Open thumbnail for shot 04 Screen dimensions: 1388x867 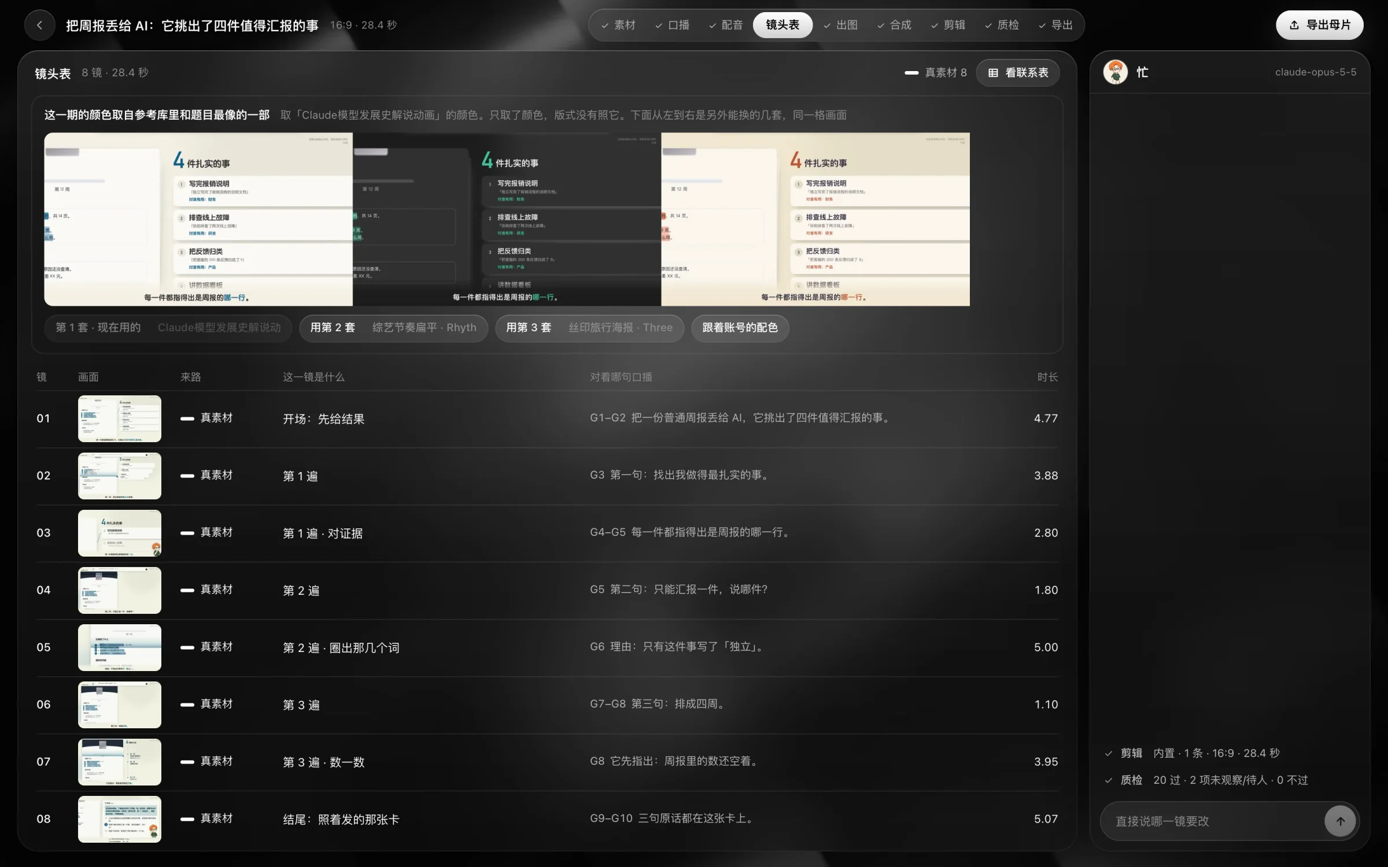[120, 590]
